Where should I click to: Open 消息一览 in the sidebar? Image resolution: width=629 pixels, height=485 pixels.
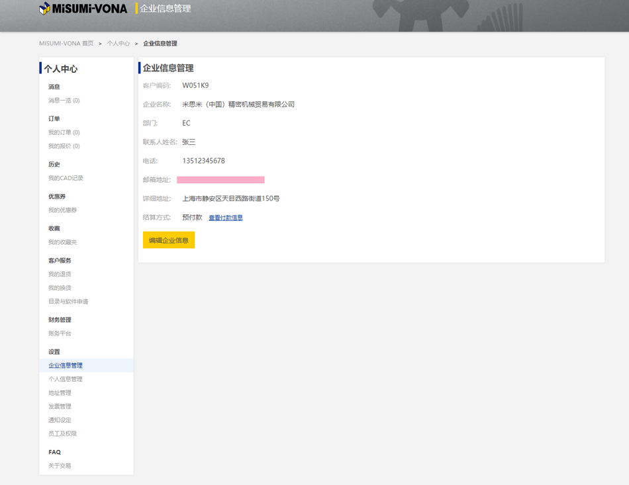(x=64, y=101)
